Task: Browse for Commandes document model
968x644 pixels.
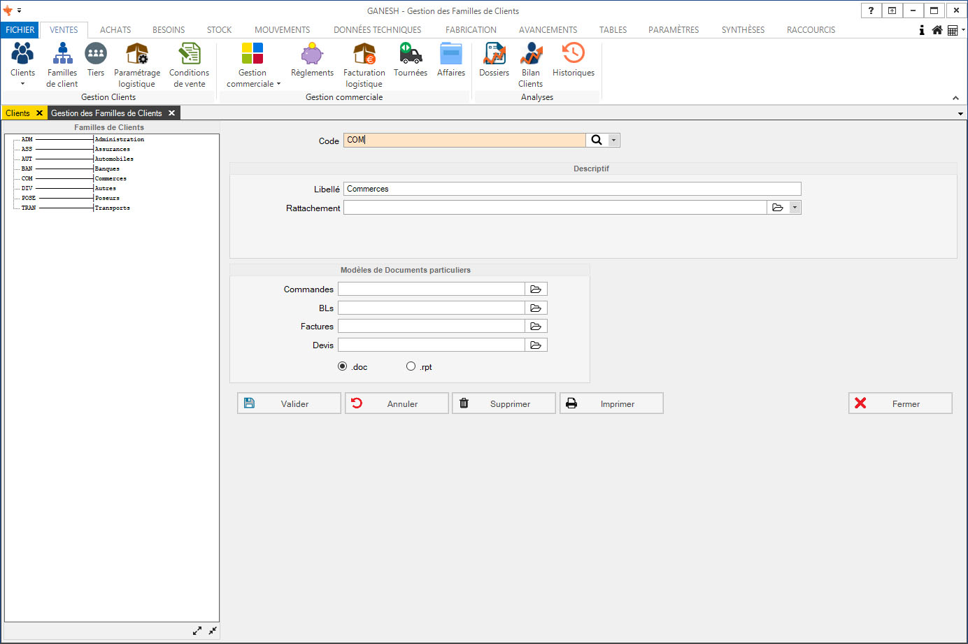Action: tap(536, 289)
